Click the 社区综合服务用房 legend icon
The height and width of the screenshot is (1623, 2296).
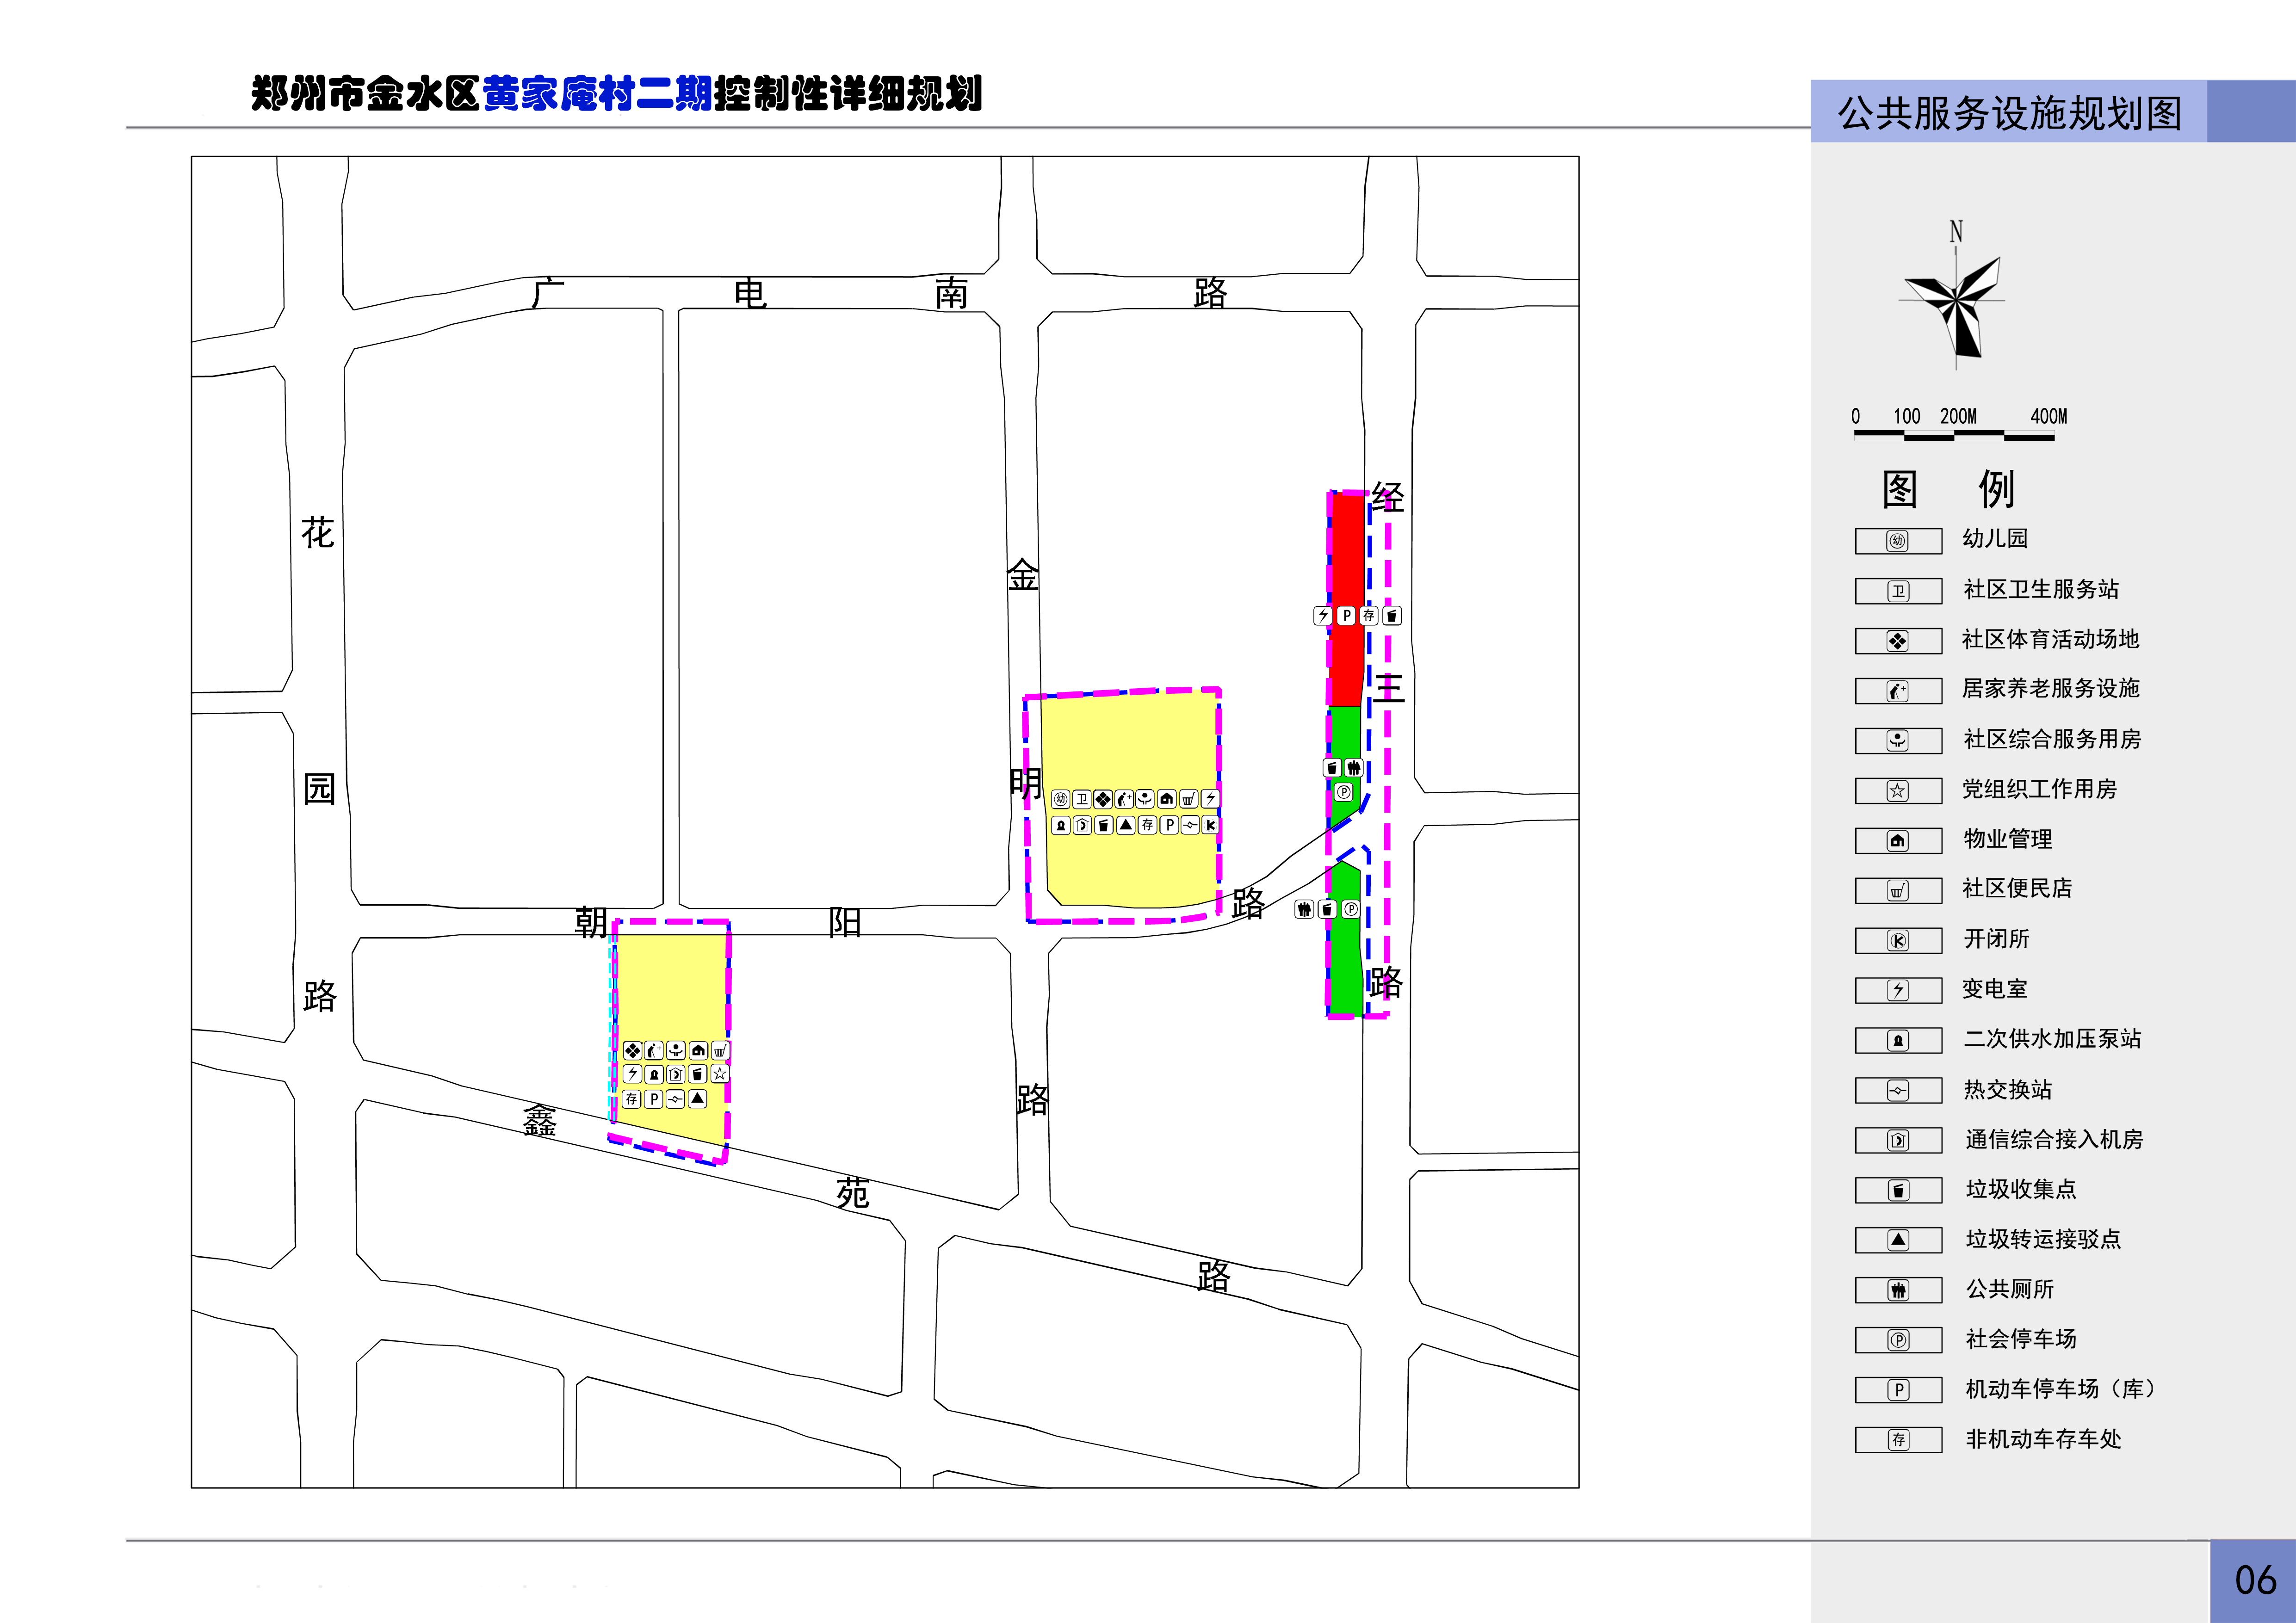[1897, 741]
